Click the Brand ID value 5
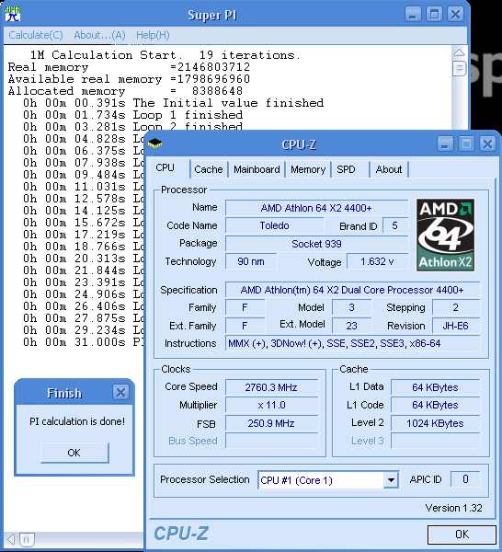Screen dimensions: 502x552 point(394,225)
